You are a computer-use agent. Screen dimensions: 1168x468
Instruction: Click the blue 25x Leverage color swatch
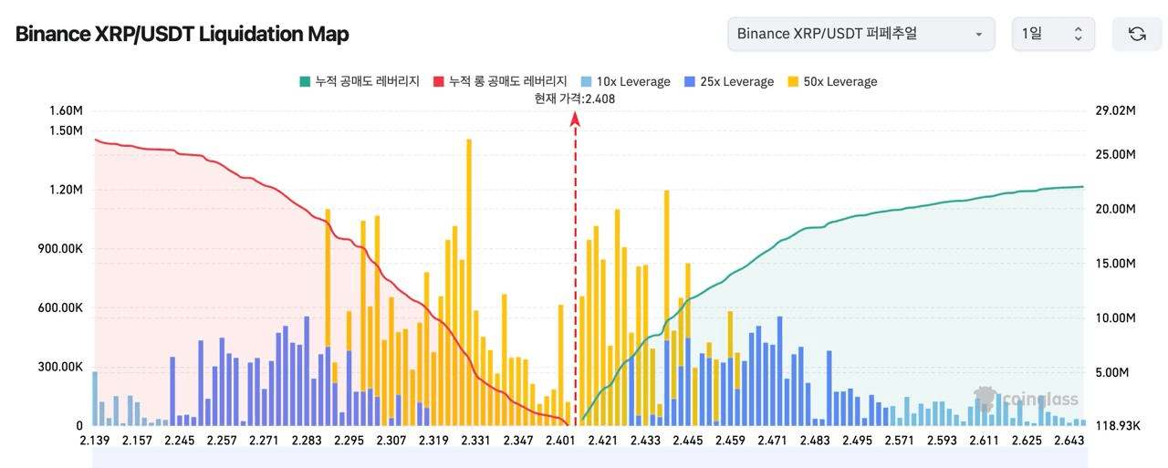pyautogui.click(x=689, y=81)
